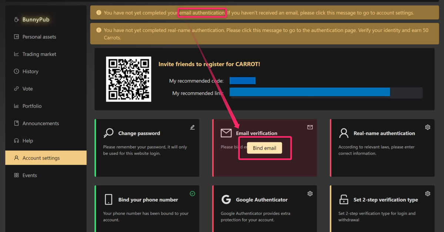Select Account settings in the sidebar
444x232 pixels.
(46, 158)
